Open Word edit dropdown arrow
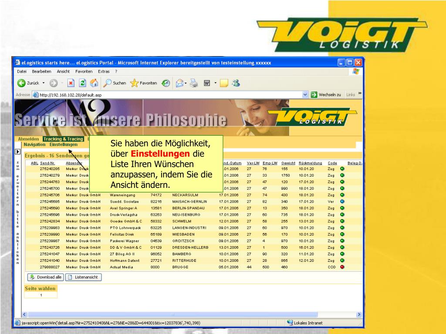Screen dimensions: 446x334 point(215,83)
